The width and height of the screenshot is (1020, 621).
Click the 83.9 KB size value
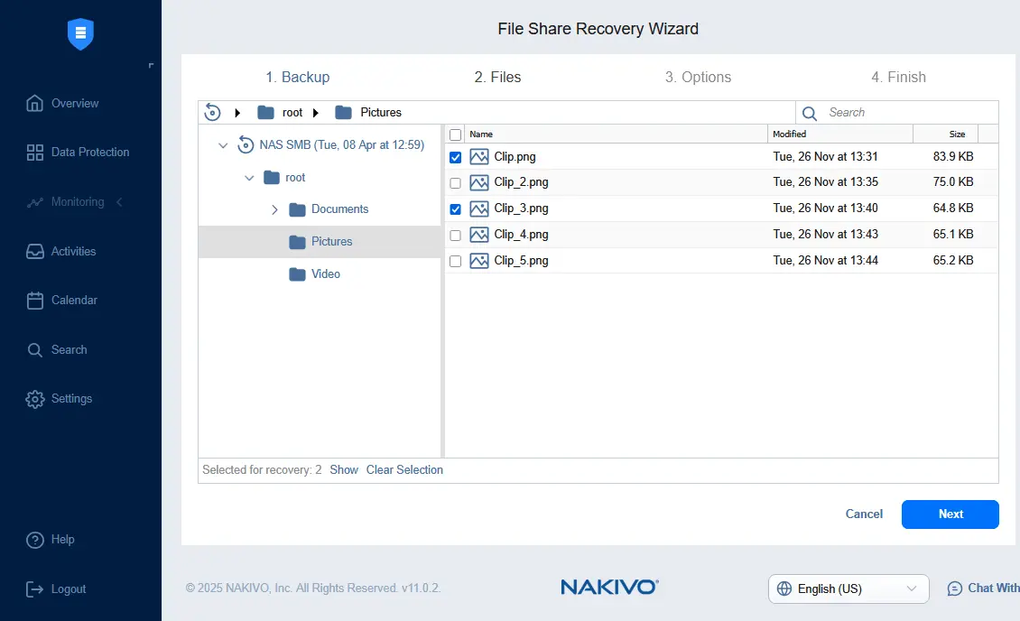(953, 157)
